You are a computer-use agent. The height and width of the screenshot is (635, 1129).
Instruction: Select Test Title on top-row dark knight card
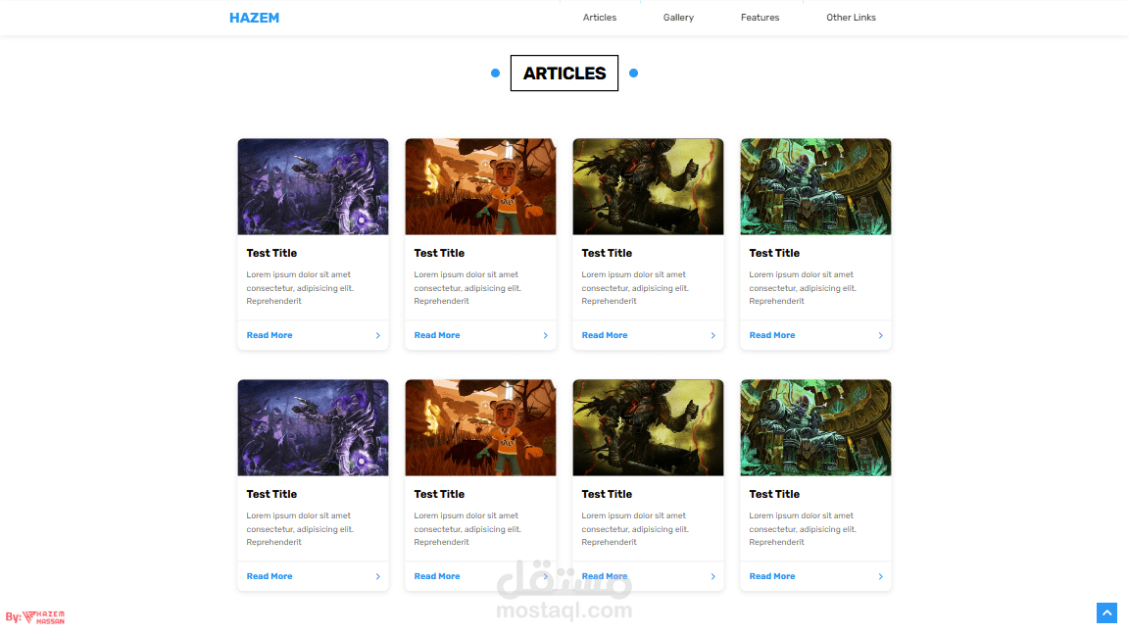[x=607, y=254]
